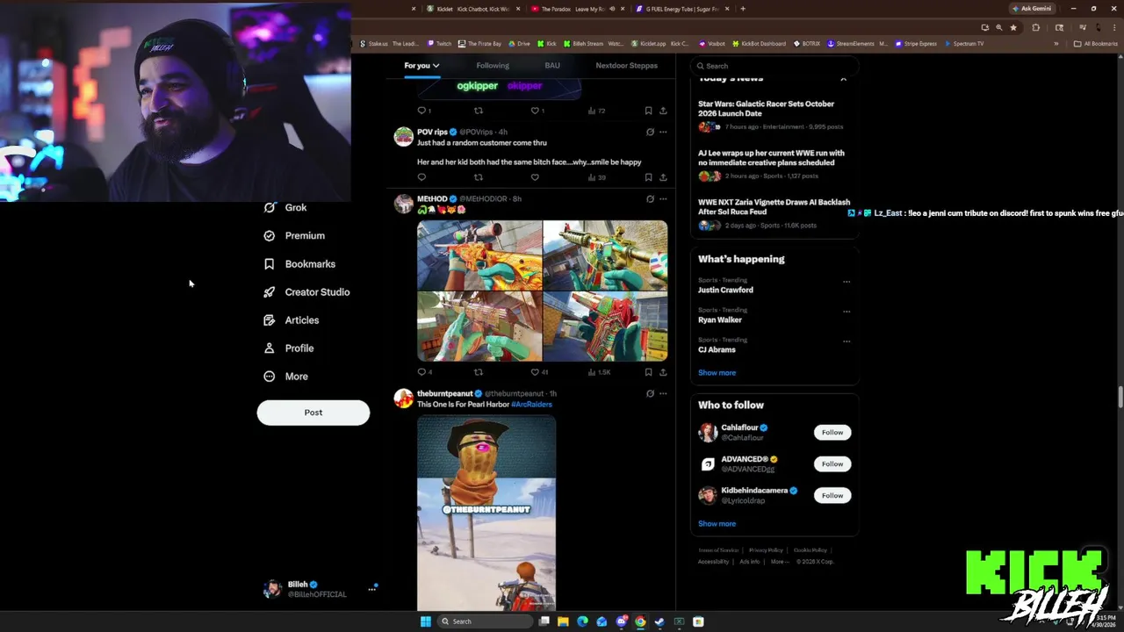Go to Profile in the sidebar

pyautogui.click(x=289, y=348)
